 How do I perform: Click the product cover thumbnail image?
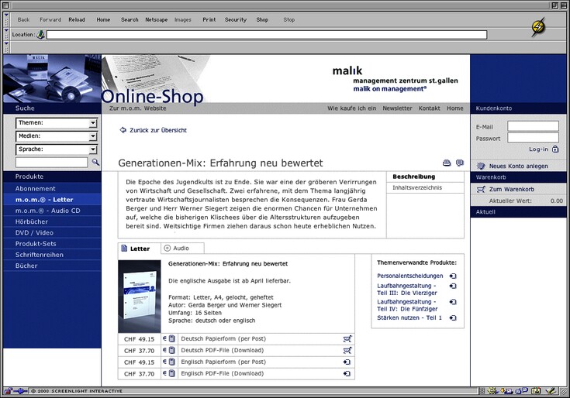pos(140,297)
